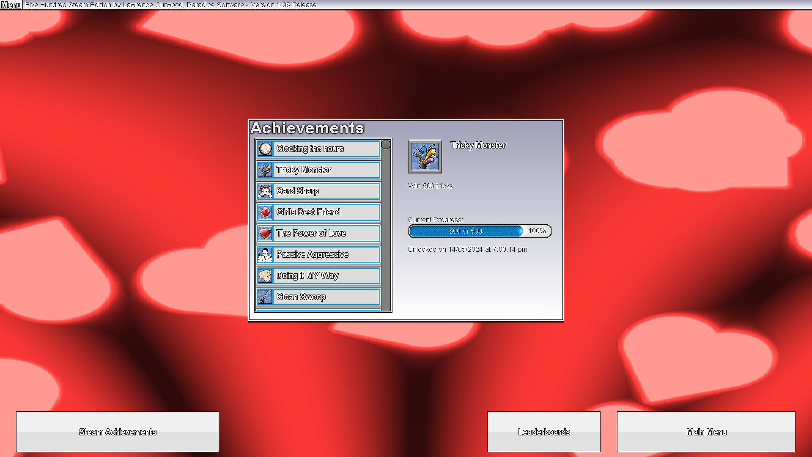Image resolution: width=812 pixels, height=457 pixels.
Task: Click the fist icon for Doing it MY Way
Action: click(x=265, y=276)
